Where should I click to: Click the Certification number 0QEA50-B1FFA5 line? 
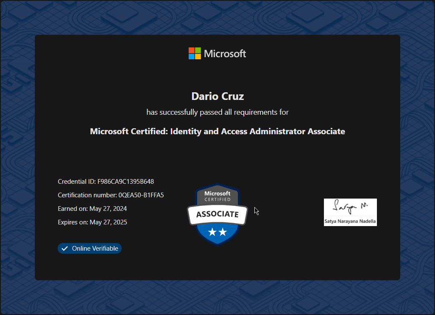point(111,195)
